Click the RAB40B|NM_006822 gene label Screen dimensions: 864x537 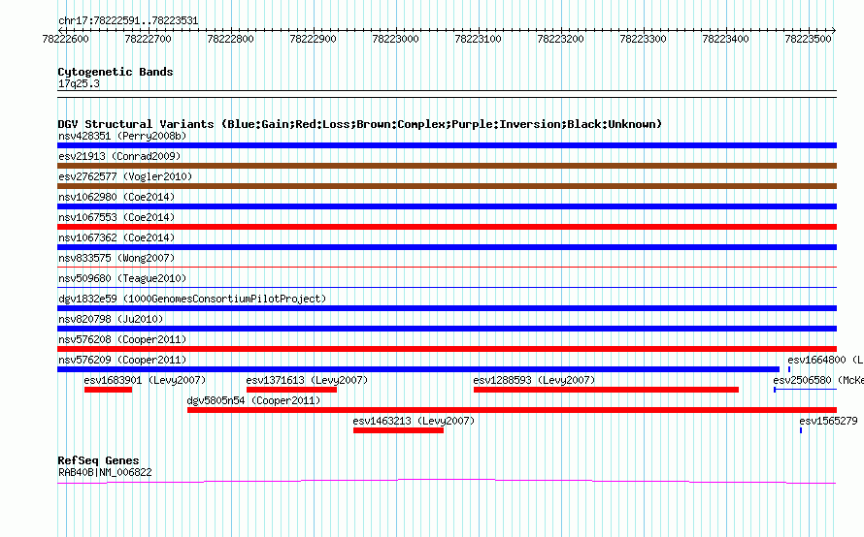click(x=105, y=472)
